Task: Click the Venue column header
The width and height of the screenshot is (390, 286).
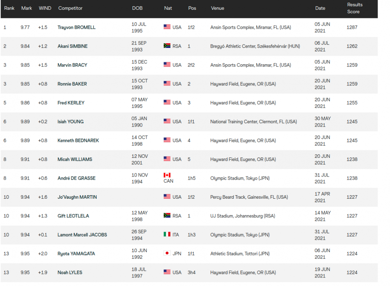Action: [218, 8]
